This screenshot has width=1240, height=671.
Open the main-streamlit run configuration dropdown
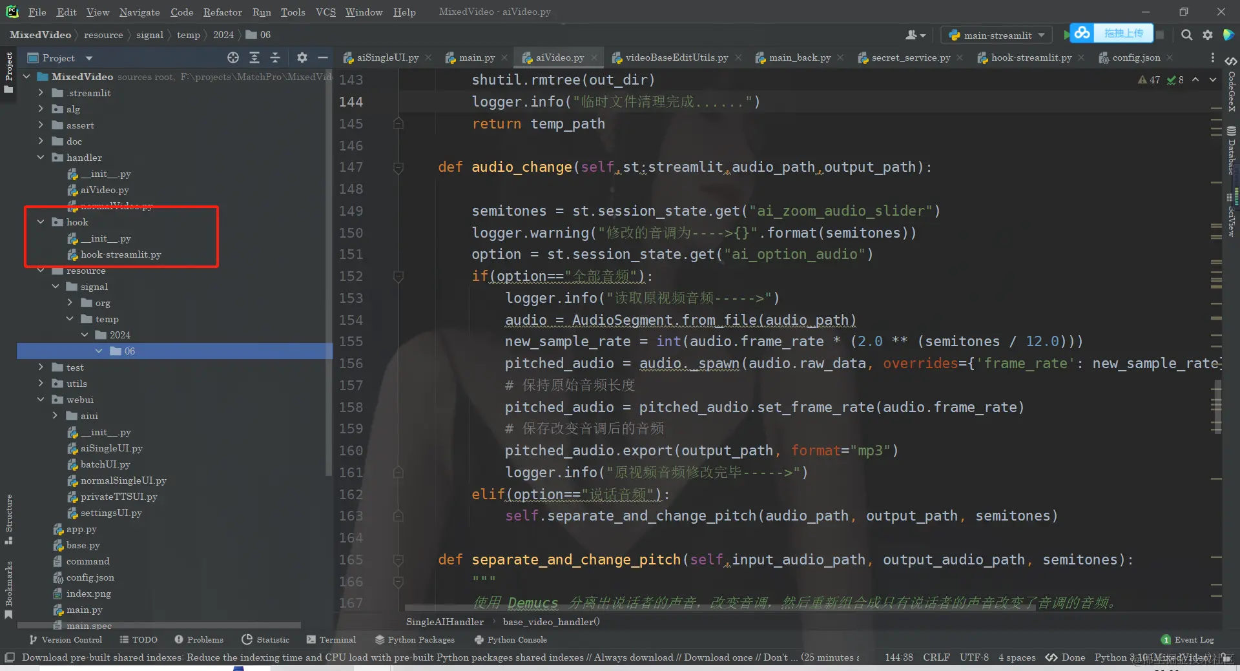click(997, 35)
